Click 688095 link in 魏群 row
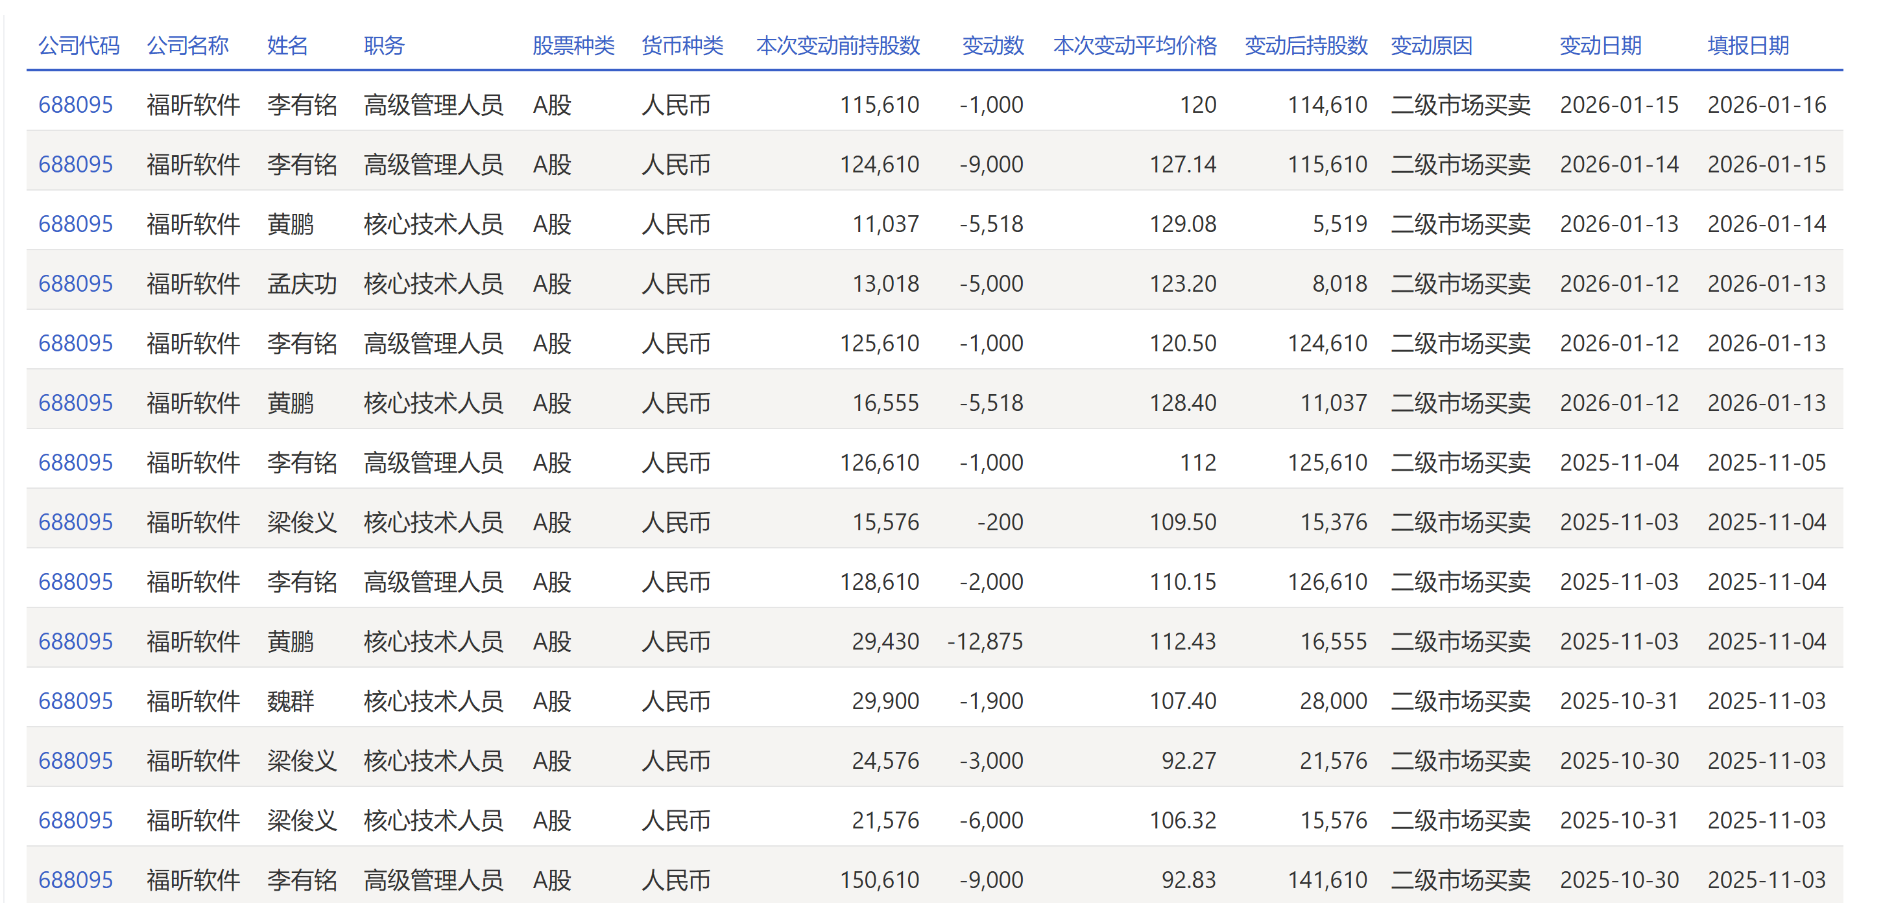Image resolution: width=1883 pixels, height=903 pixels. pos(75,701)
